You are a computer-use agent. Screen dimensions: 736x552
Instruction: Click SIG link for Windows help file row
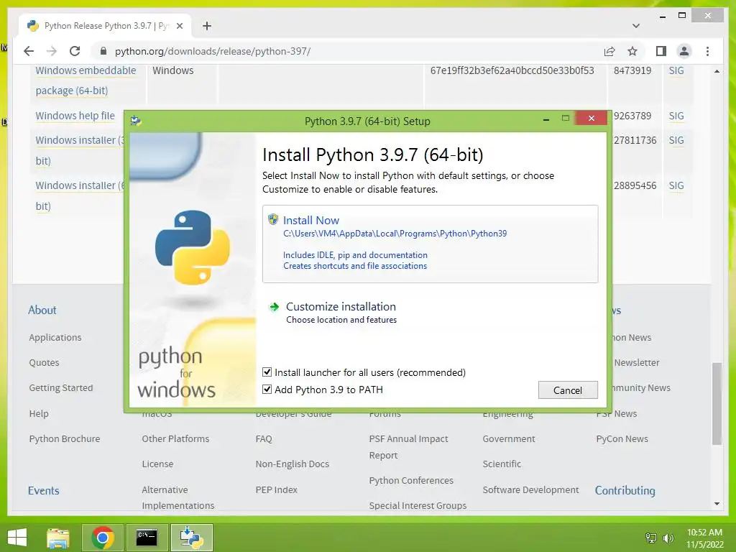(x=676, y=116)
